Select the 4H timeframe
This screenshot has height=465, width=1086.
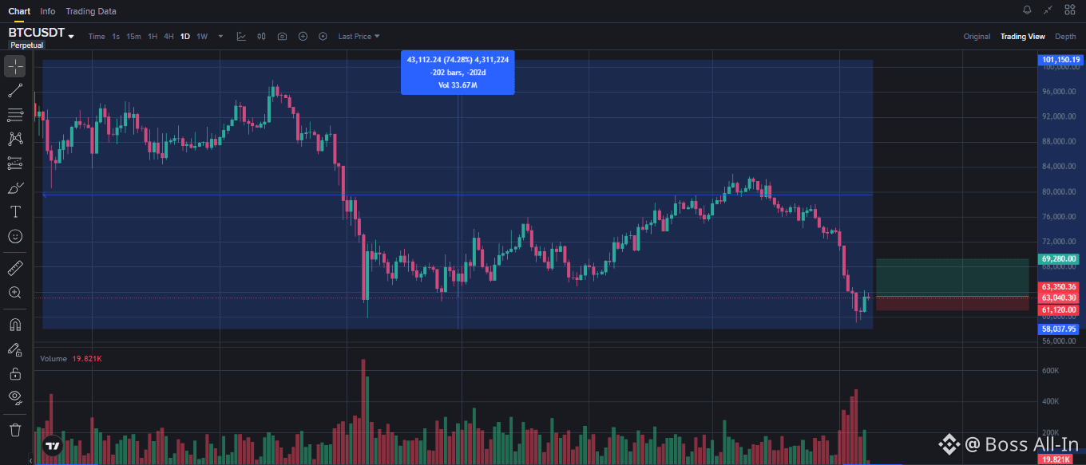click(168, 37)
